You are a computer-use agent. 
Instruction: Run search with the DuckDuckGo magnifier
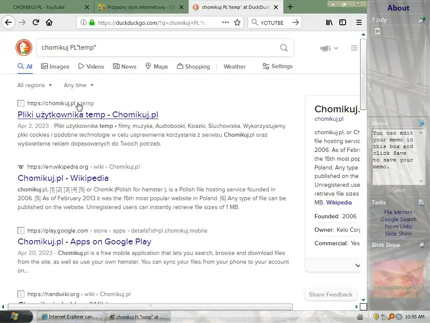click(x=284, y=48)
